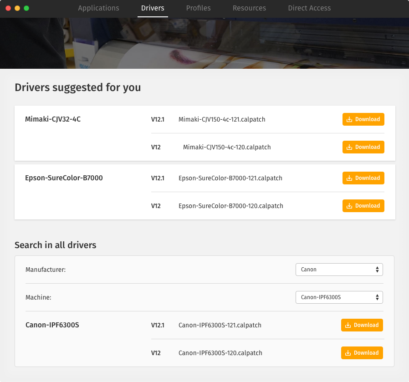Image resolution: width=409 pixels, height=382 pixels.
Task: Go to the Resources tab
Action: [249, 8]
